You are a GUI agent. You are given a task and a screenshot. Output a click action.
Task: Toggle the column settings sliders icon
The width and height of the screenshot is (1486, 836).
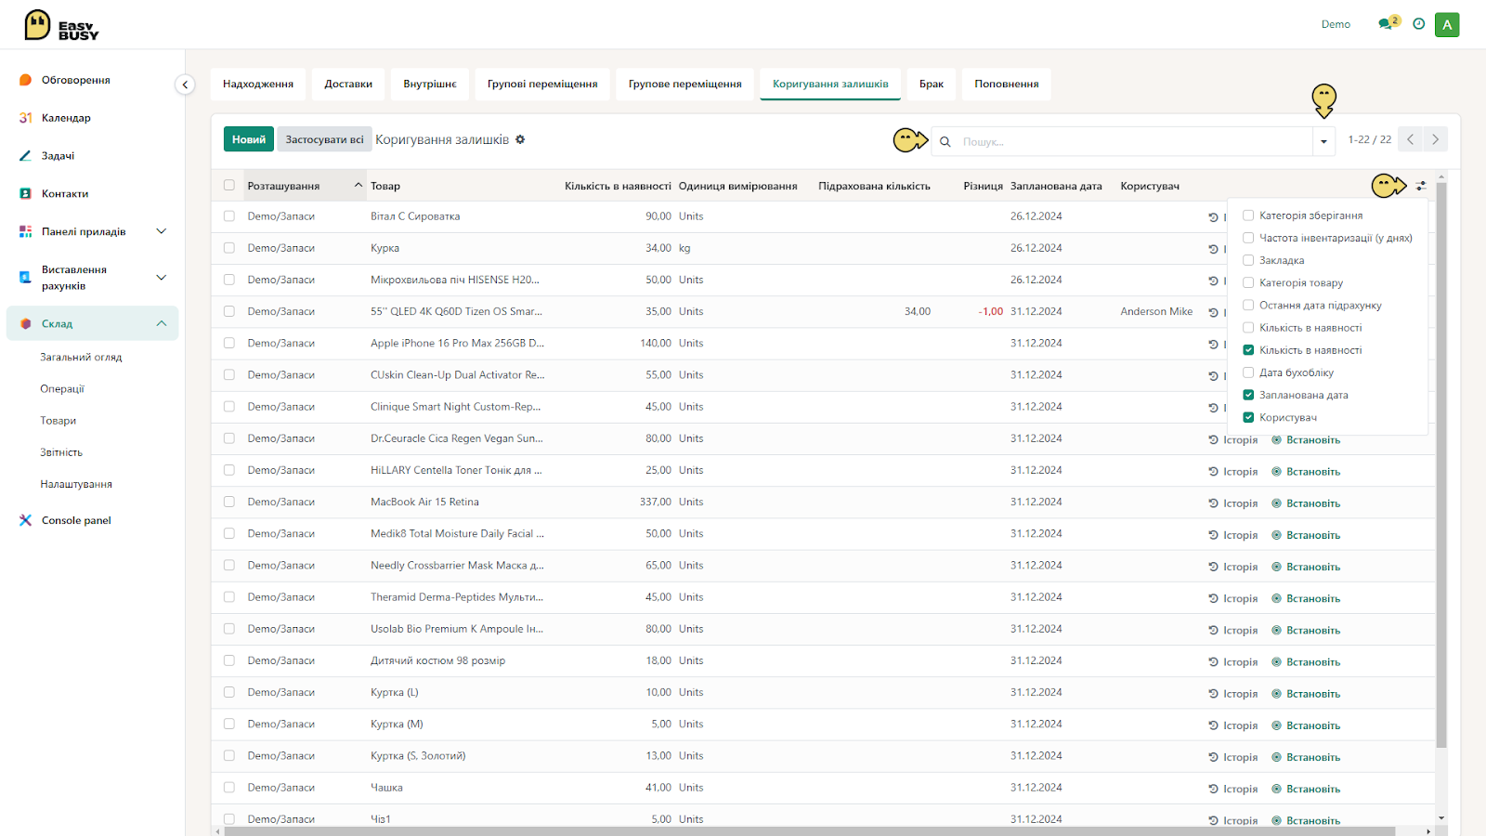(x=1421, y=186)
